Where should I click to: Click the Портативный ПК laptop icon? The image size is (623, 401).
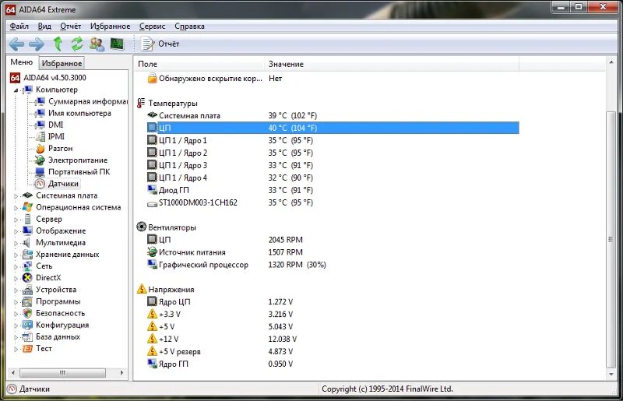40,172
